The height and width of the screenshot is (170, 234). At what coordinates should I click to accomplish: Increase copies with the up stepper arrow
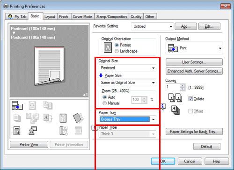click(x=182, y=85)
